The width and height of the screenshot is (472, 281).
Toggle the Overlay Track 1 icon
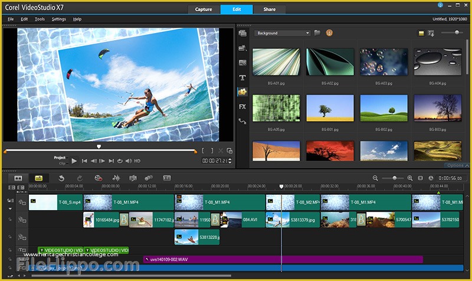click(x=22, y=220)
